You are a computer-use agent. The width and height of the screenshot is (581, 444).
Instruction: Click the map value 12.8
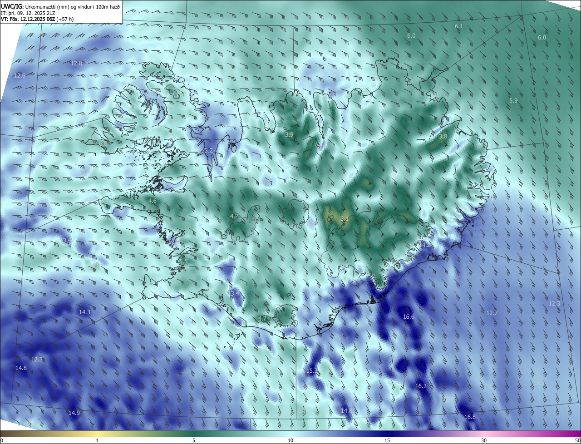click(x=77, y=64)
